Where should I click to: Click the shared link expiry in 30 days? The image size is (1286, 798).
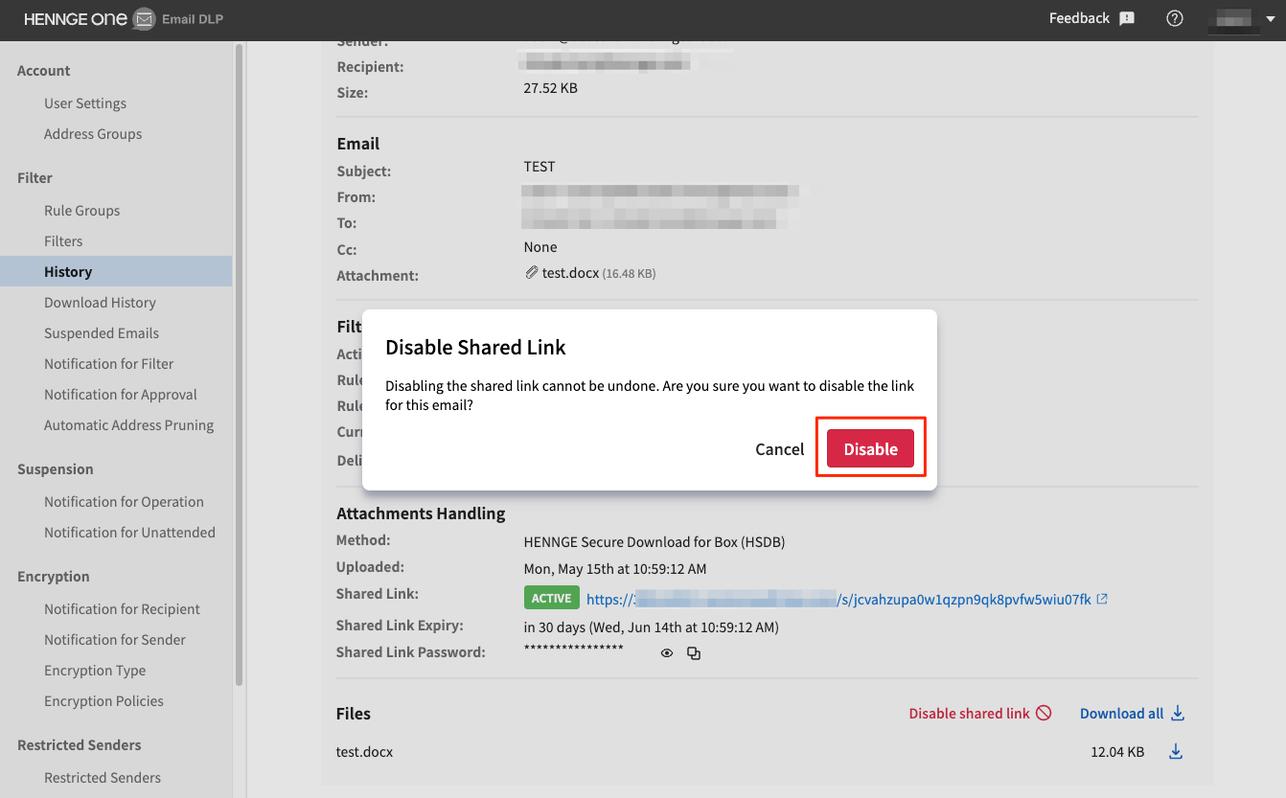(x=652, y=628)
